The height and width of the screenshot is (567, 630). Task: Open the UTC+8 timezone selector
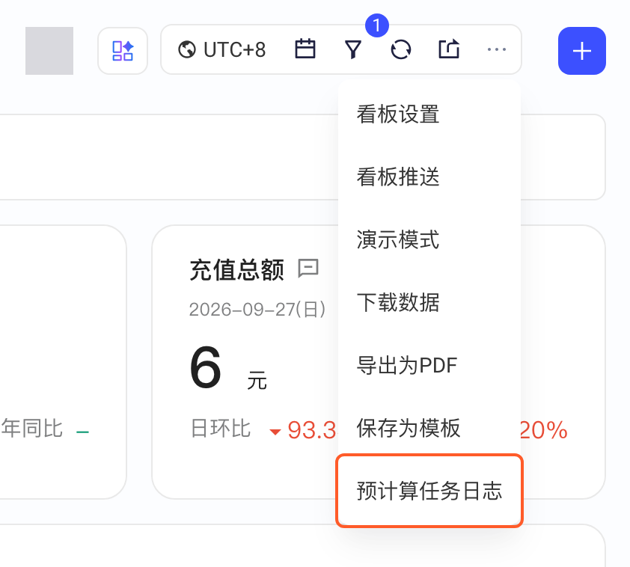[221, 50]
